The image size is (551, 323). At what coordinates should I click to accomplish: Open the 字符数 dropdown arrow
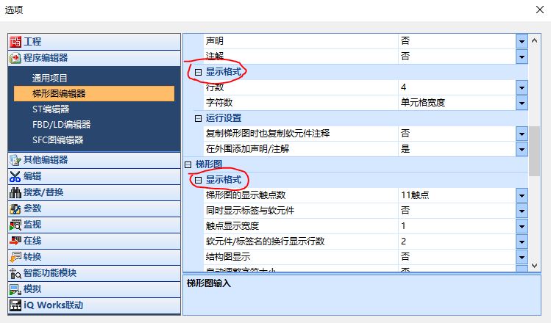click(x=522, y=103)
